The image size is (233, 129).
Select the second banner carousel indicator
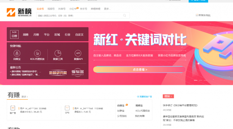(200, 80)
